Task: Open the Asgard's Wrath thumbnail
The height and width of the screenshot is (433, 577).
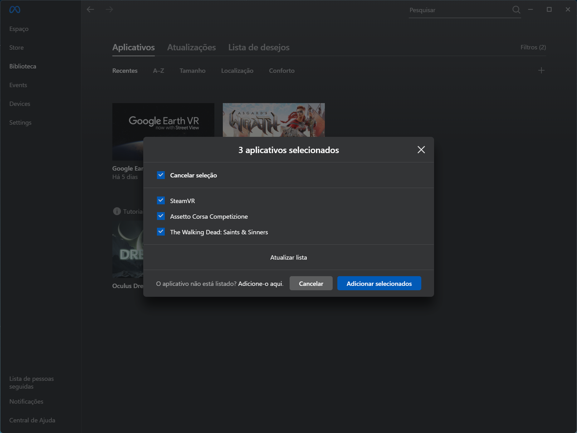Action: point(274,120)
